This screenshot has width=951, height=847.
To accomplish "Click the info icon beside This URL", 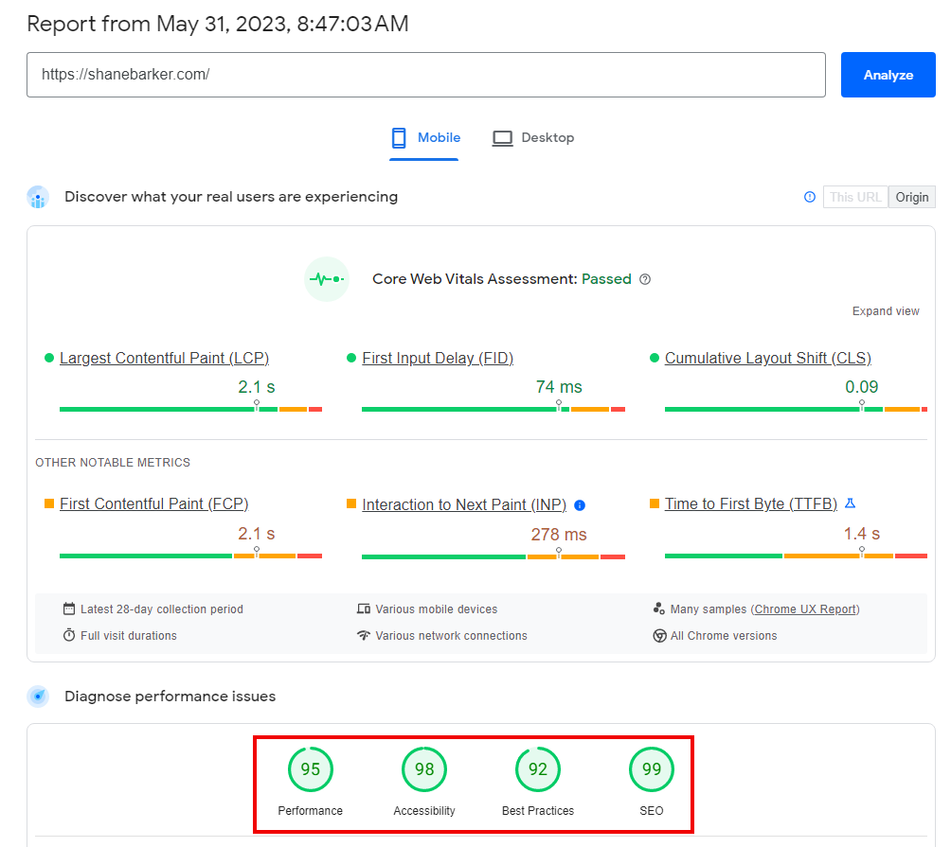I will [x=810, y=197].
